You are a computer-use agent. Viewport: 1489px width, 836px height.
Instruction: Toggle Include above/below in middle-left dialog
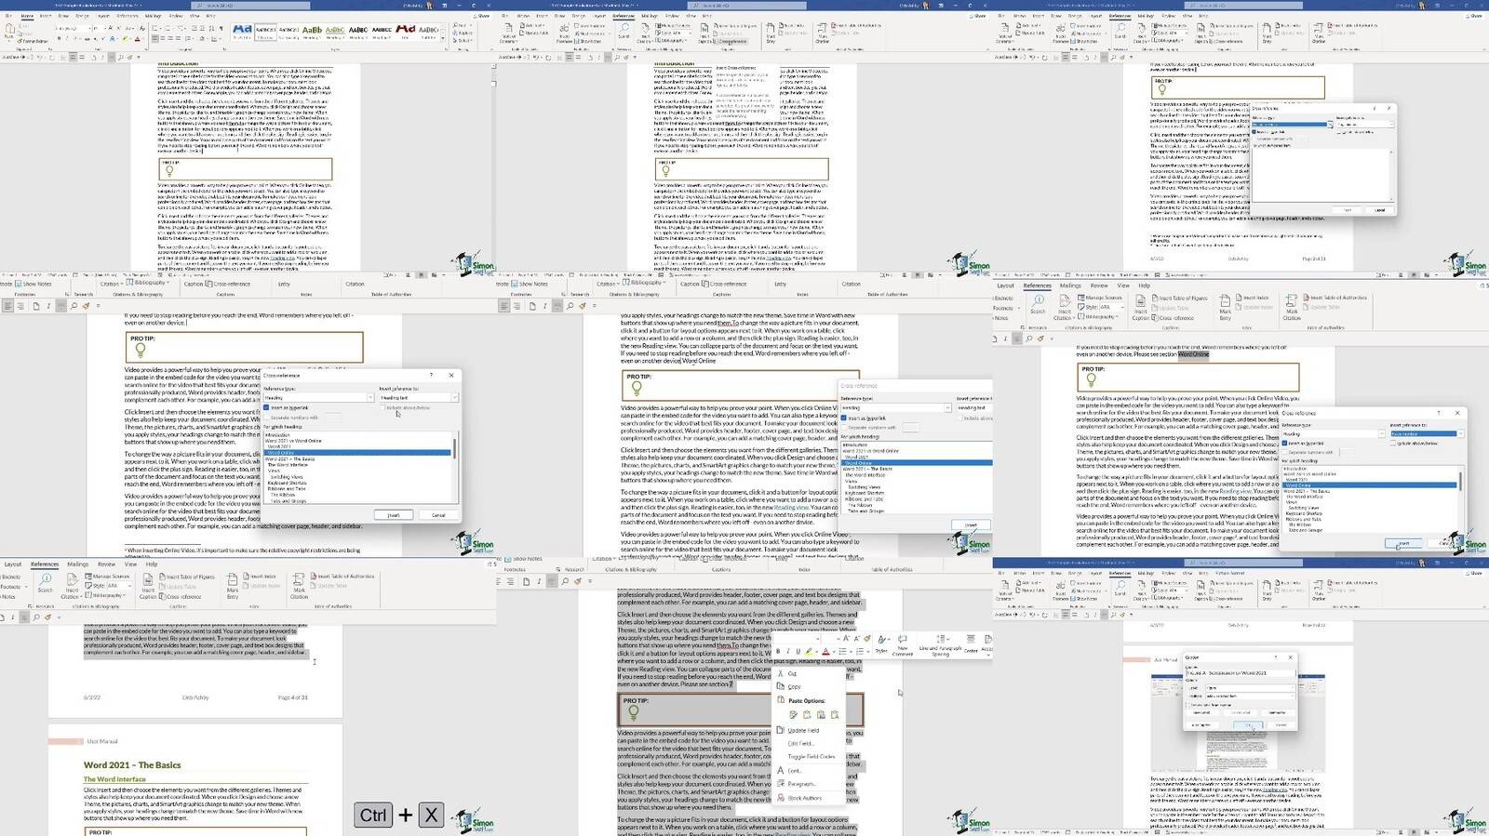pos(382,407)
